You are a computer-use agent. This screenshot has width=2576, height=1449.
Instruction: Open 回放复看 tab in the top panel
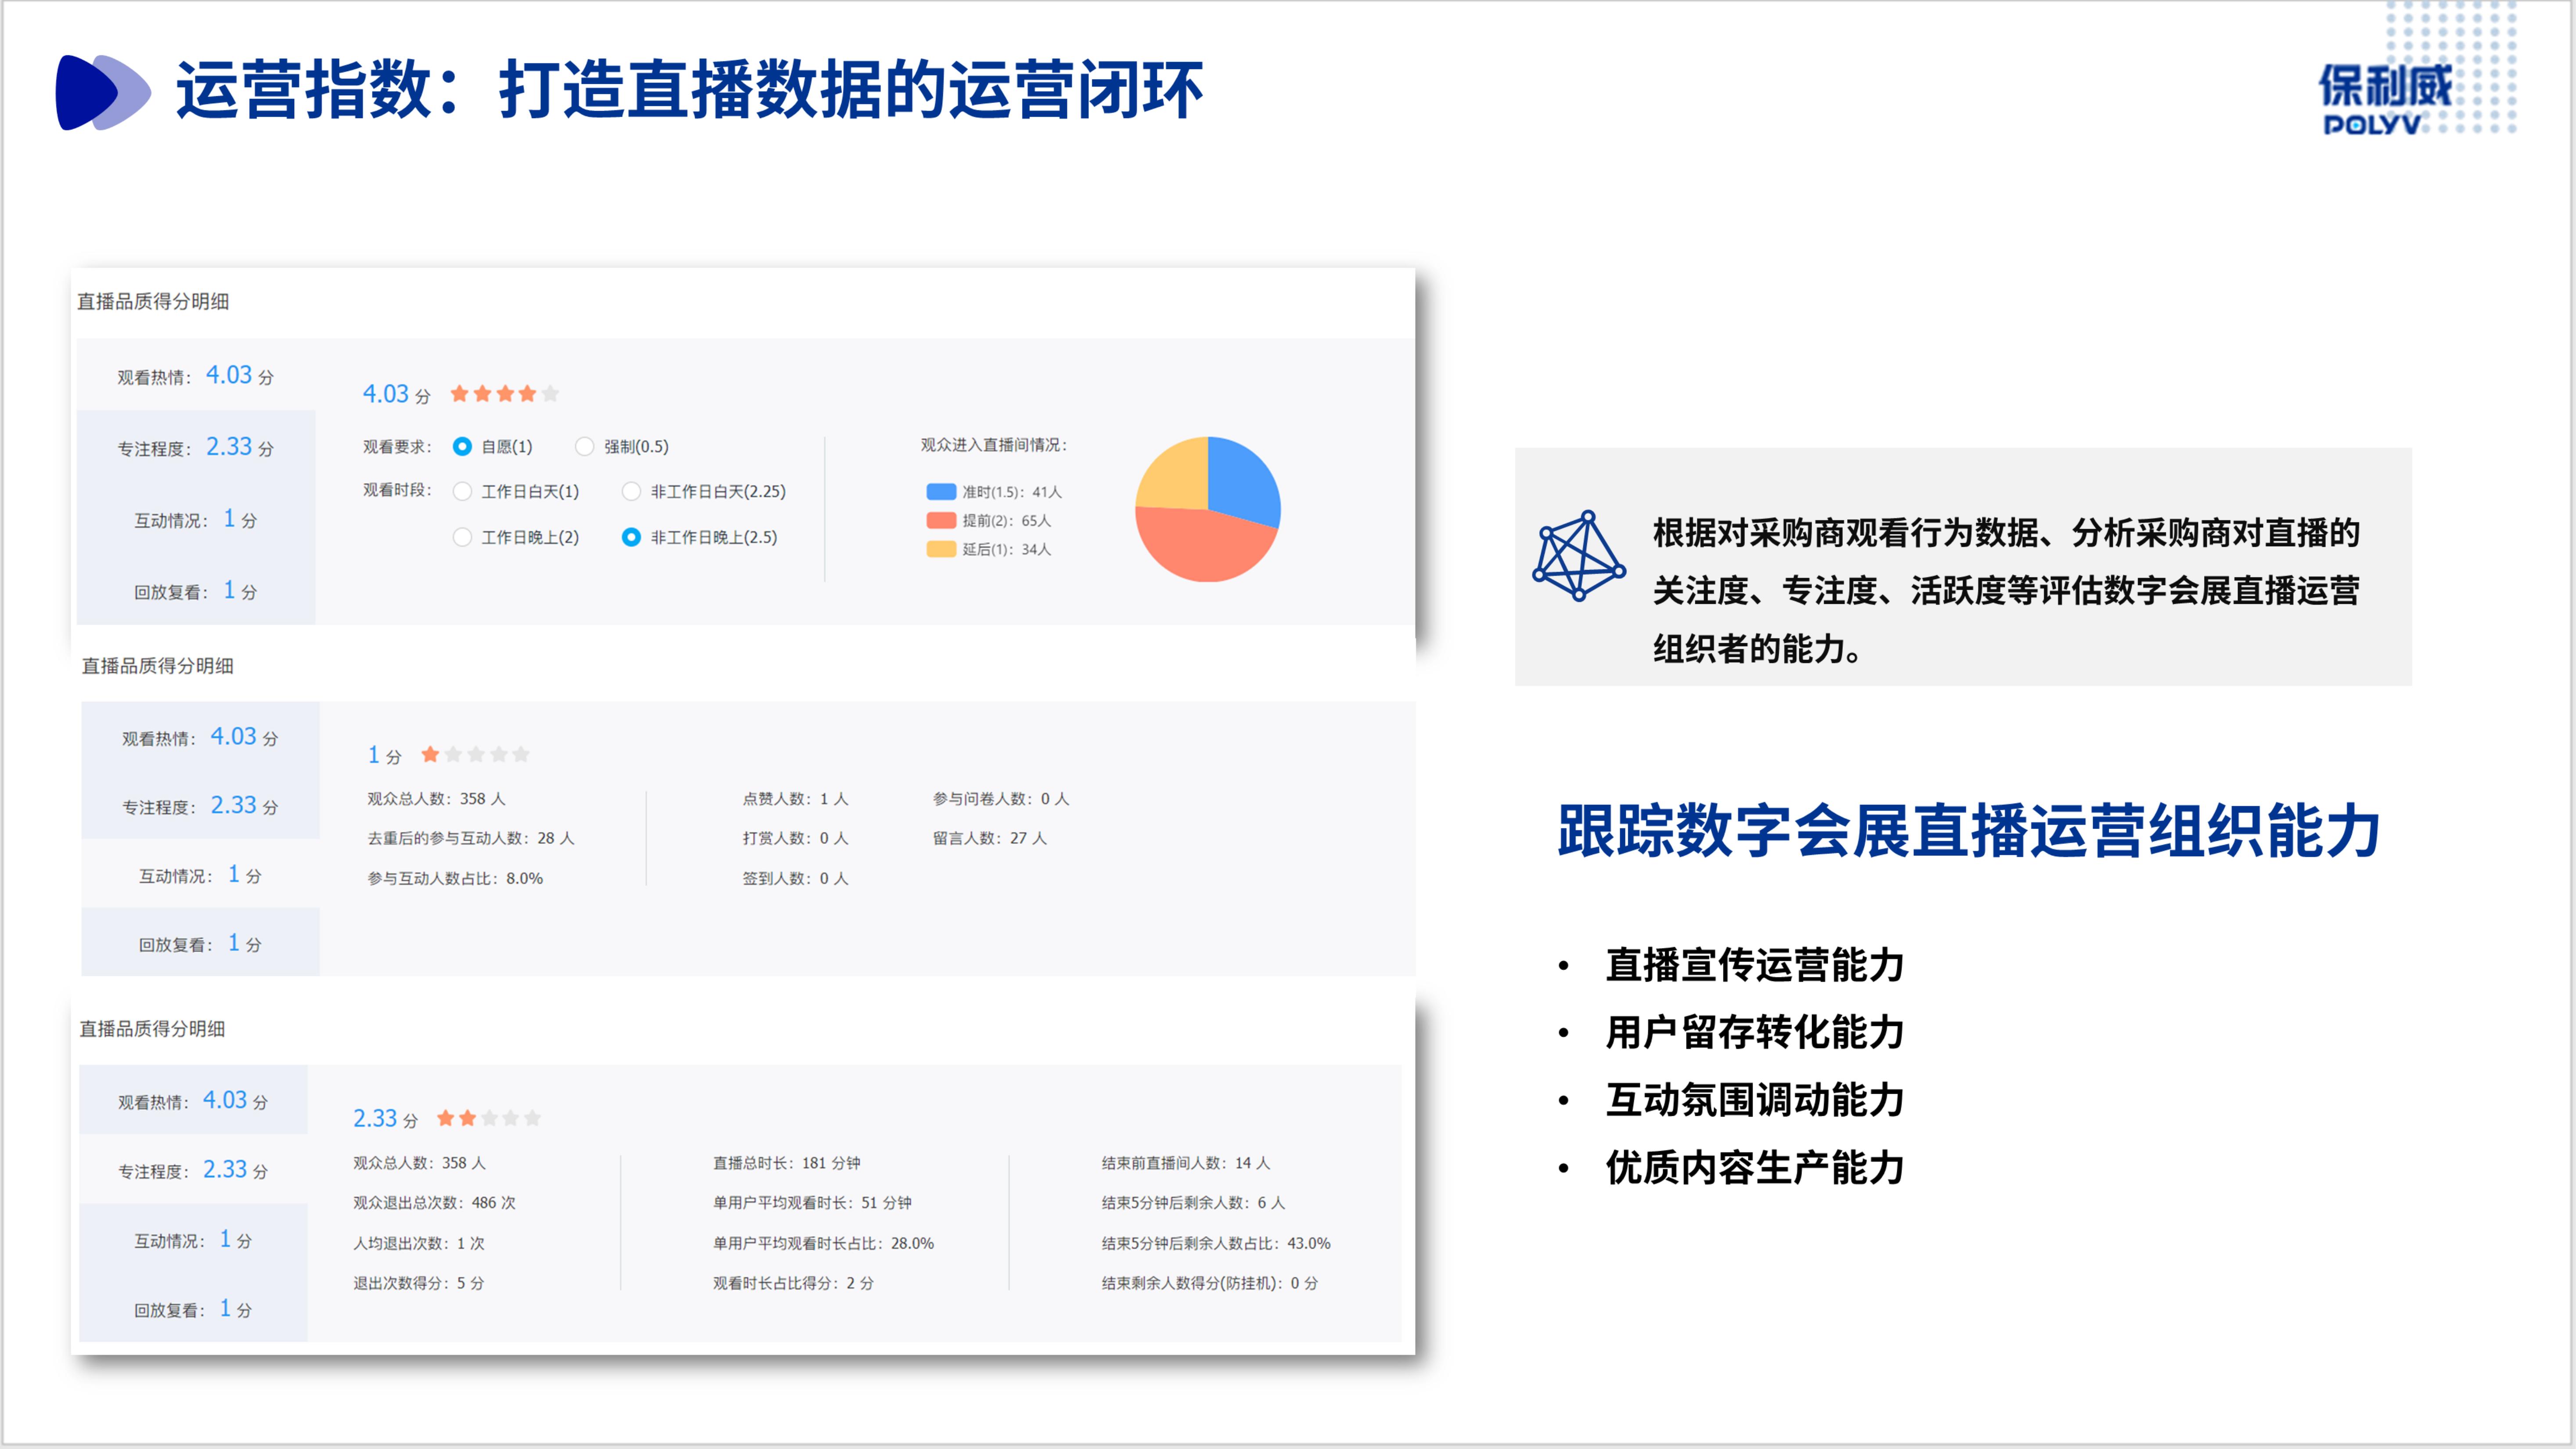196,590
